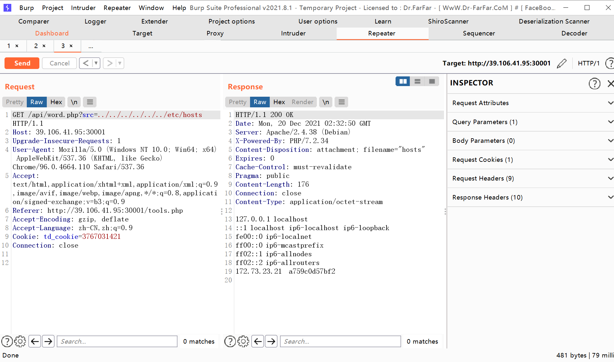Toggle \n non-printable chars in Request
The image size is (614, 362).
pos(74,102)
